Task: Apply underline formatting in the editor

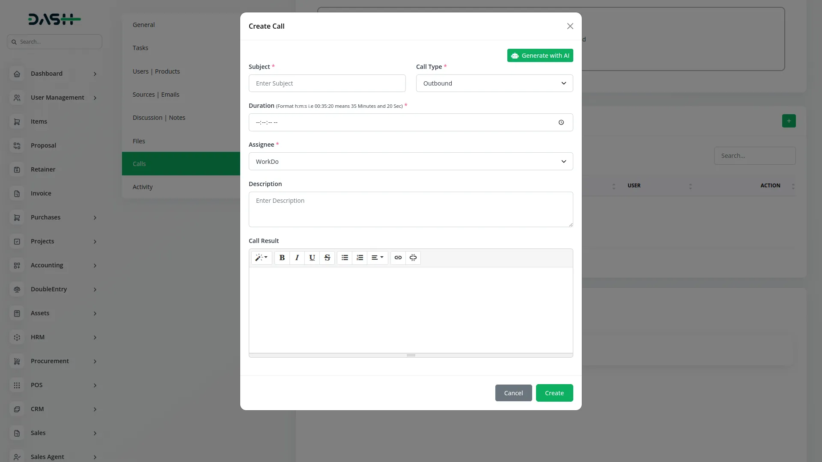Action: 312,258
